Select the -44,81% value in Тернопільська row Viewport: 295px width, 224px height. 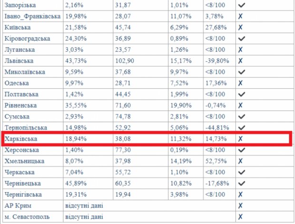point(217,128)
